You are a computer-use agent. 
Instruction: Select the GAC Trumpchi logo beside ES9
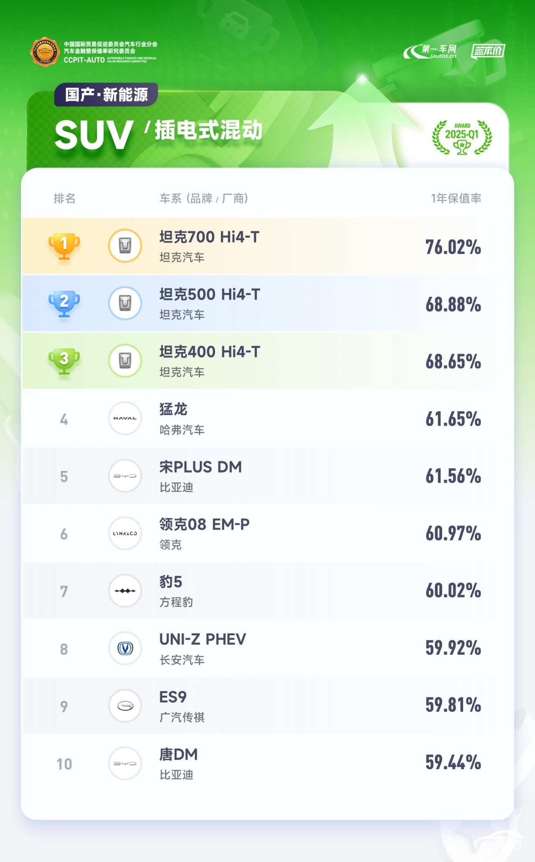tap(125, 706)
